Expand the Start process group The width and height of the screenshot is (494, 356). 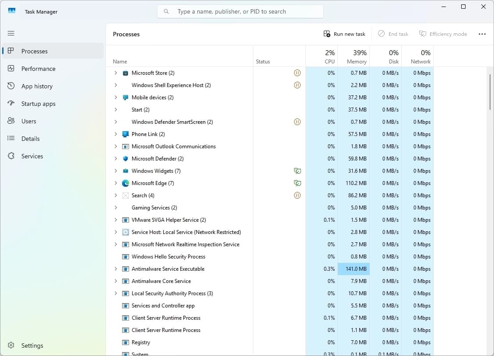pyautogui.click(x=116, y=110)
